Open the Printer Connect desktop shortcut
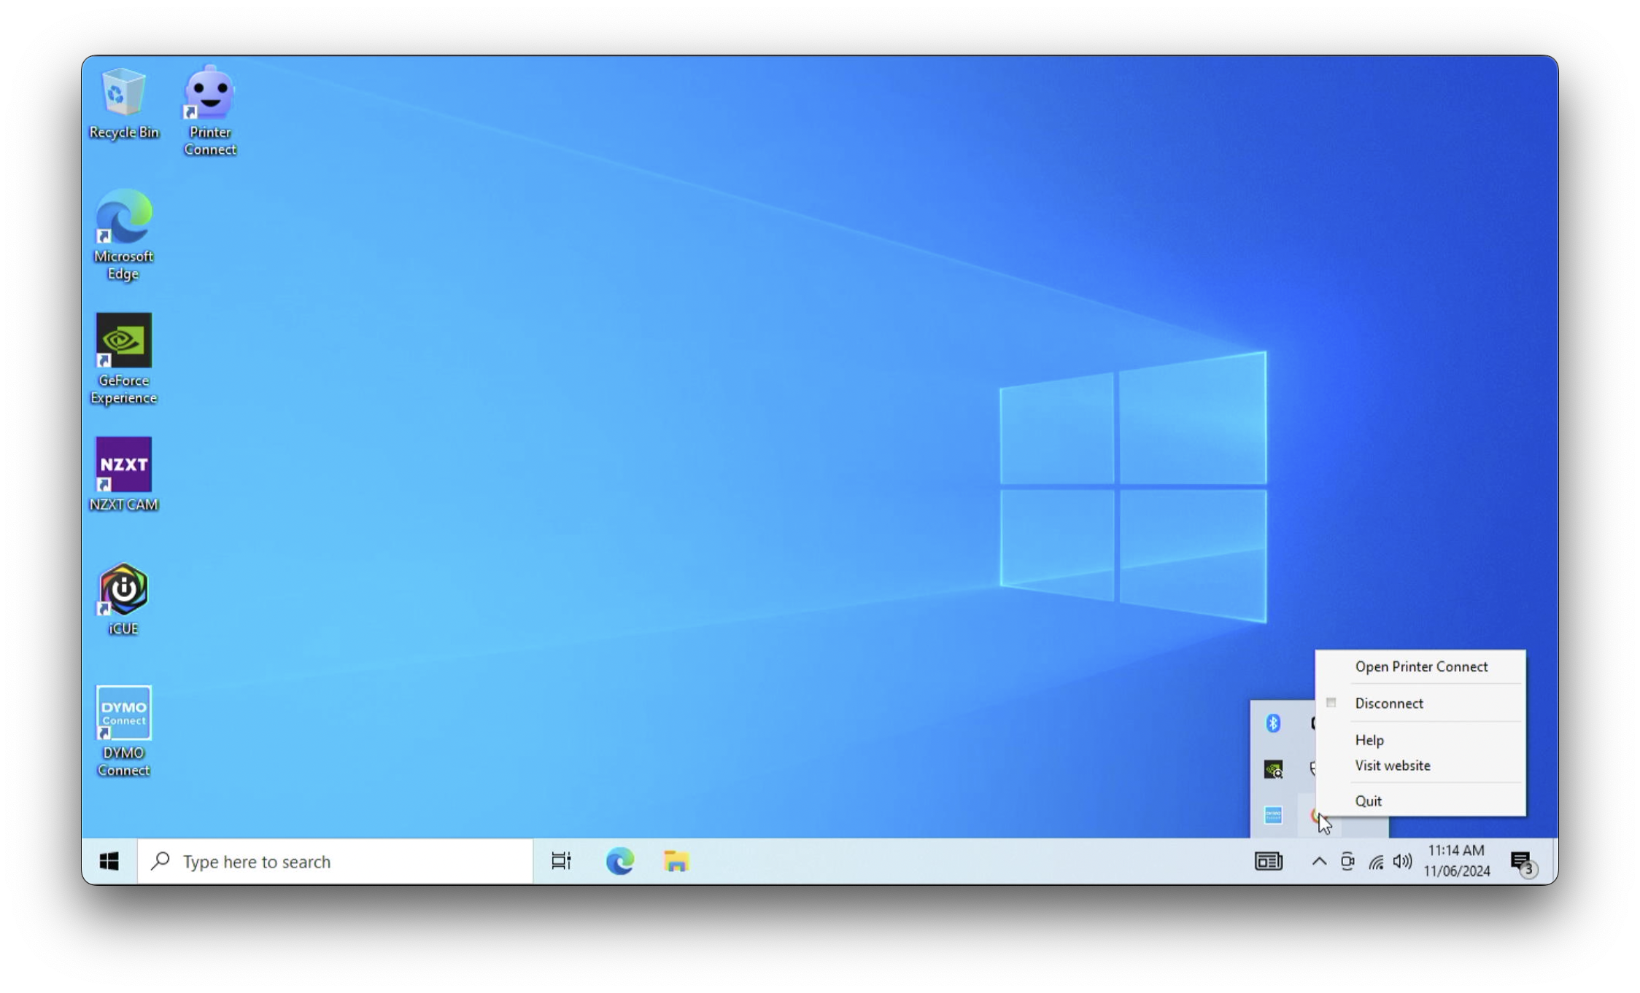 coord(210,109)
